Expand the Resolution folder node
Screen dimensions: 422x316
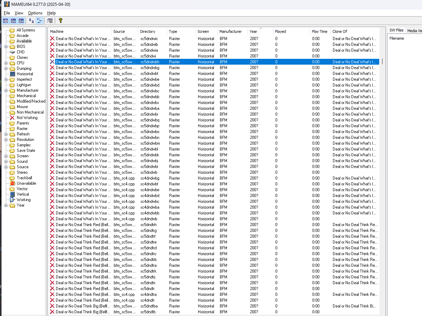[x=6, y=140]
